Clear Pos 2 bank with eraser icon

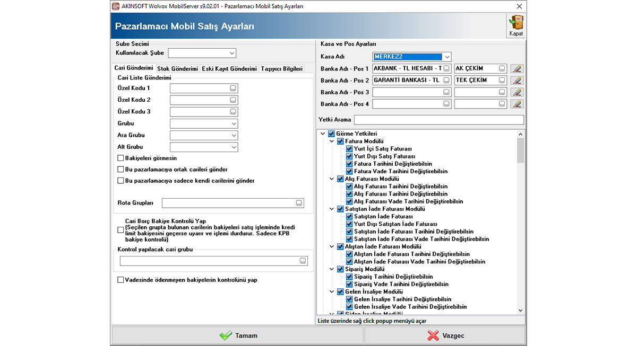click(x=517, y=81)
